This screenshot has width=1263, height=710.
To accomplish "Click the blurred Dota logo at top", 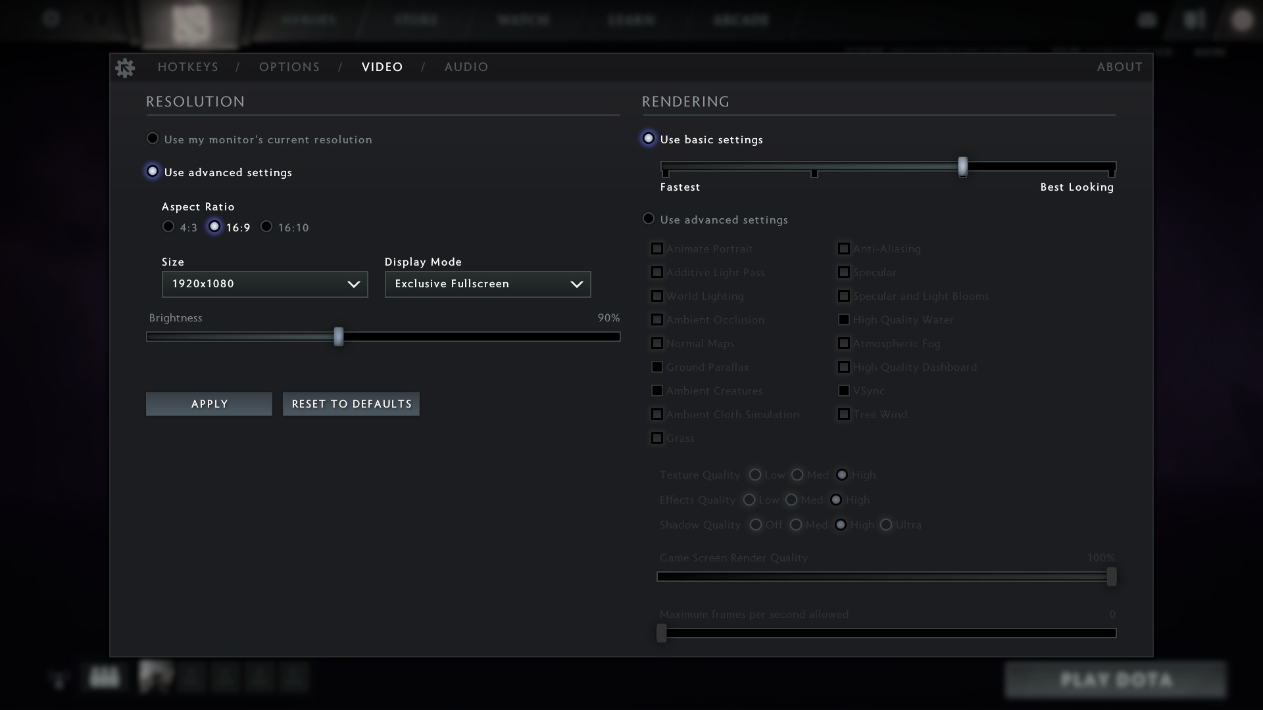I will (x=190, y=24).
